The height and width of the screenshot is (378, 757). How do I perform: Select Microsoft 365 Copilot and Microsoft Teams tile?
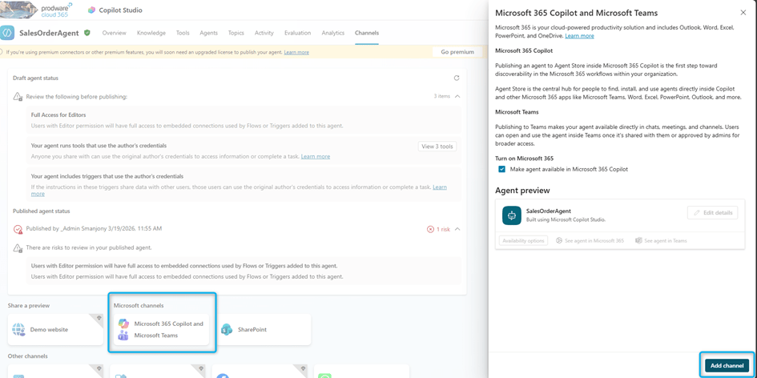click(162, 329)
